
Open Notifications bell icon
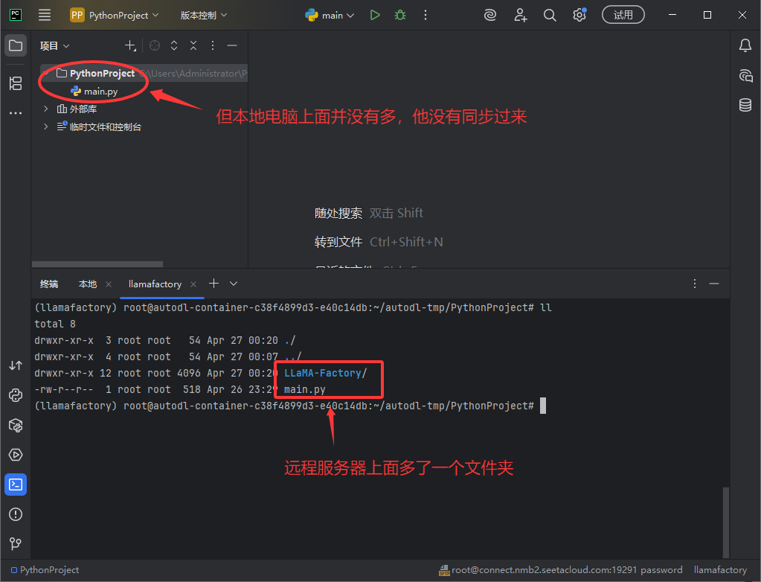pos(745,45)
